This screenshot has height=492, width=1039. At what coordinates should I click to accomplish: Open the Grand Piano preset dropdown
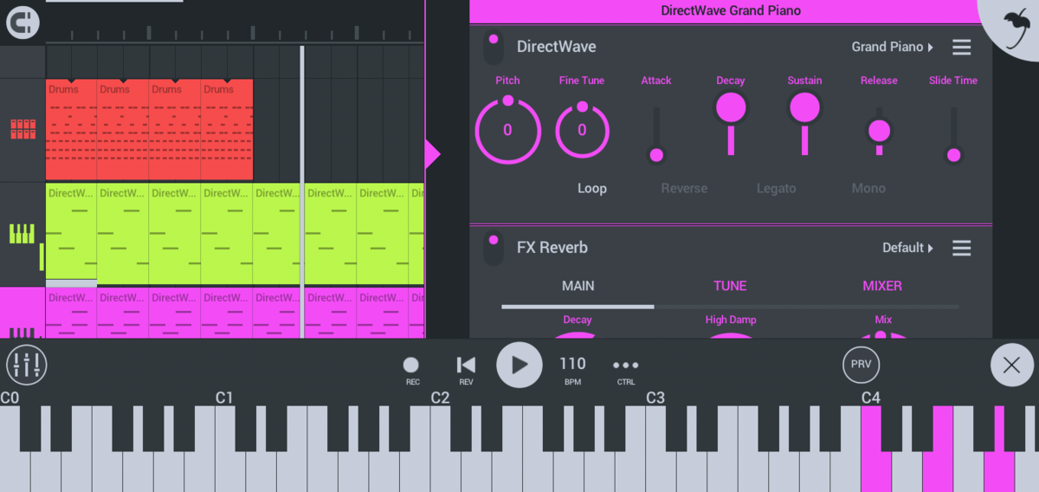893,47
